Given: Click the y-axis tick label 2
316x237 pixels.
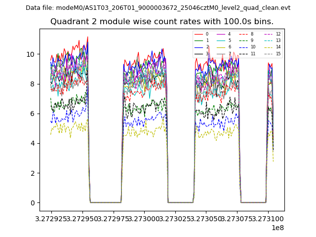Looking at the screenshot, I should (x=32, y=173).
